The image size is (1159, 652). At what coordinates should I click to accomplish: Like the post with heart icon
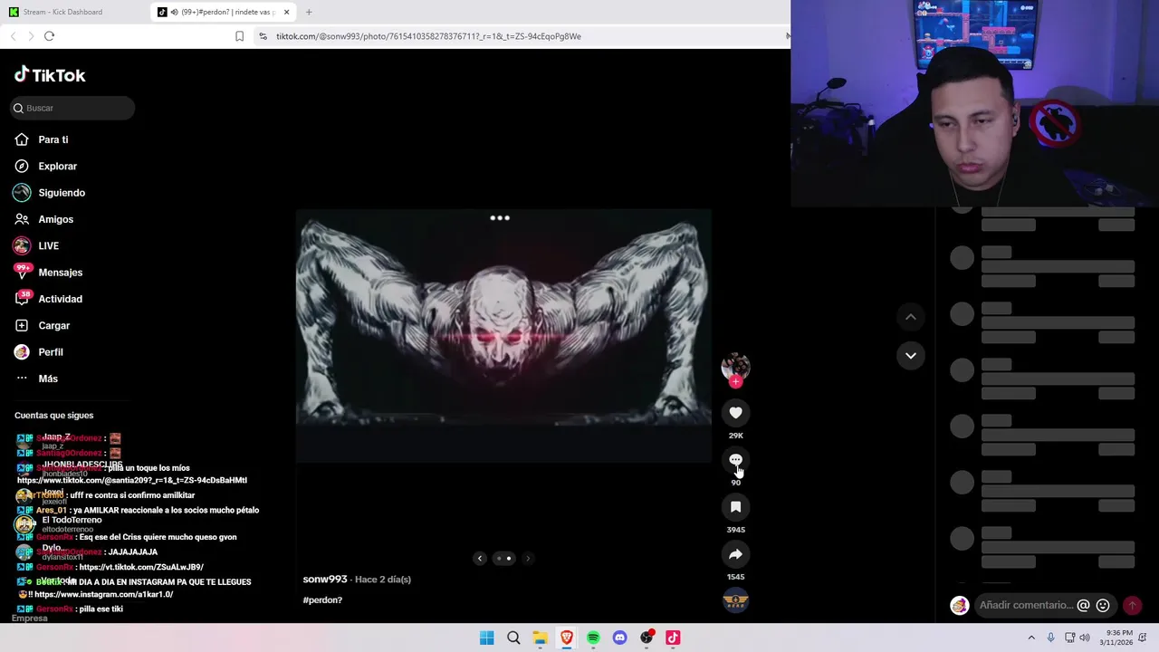735,413
